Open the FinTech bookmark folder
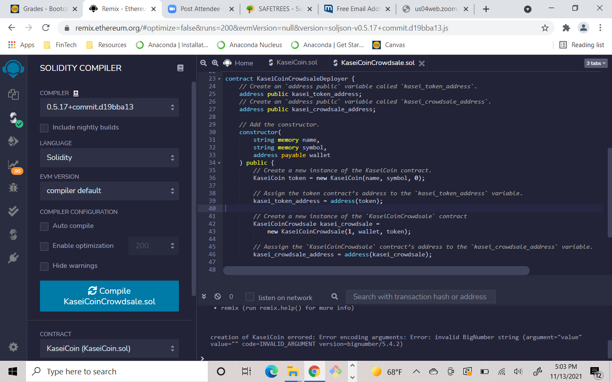Image resolution: width=612 pixels, height=382 pixels. tap(60, 45)
